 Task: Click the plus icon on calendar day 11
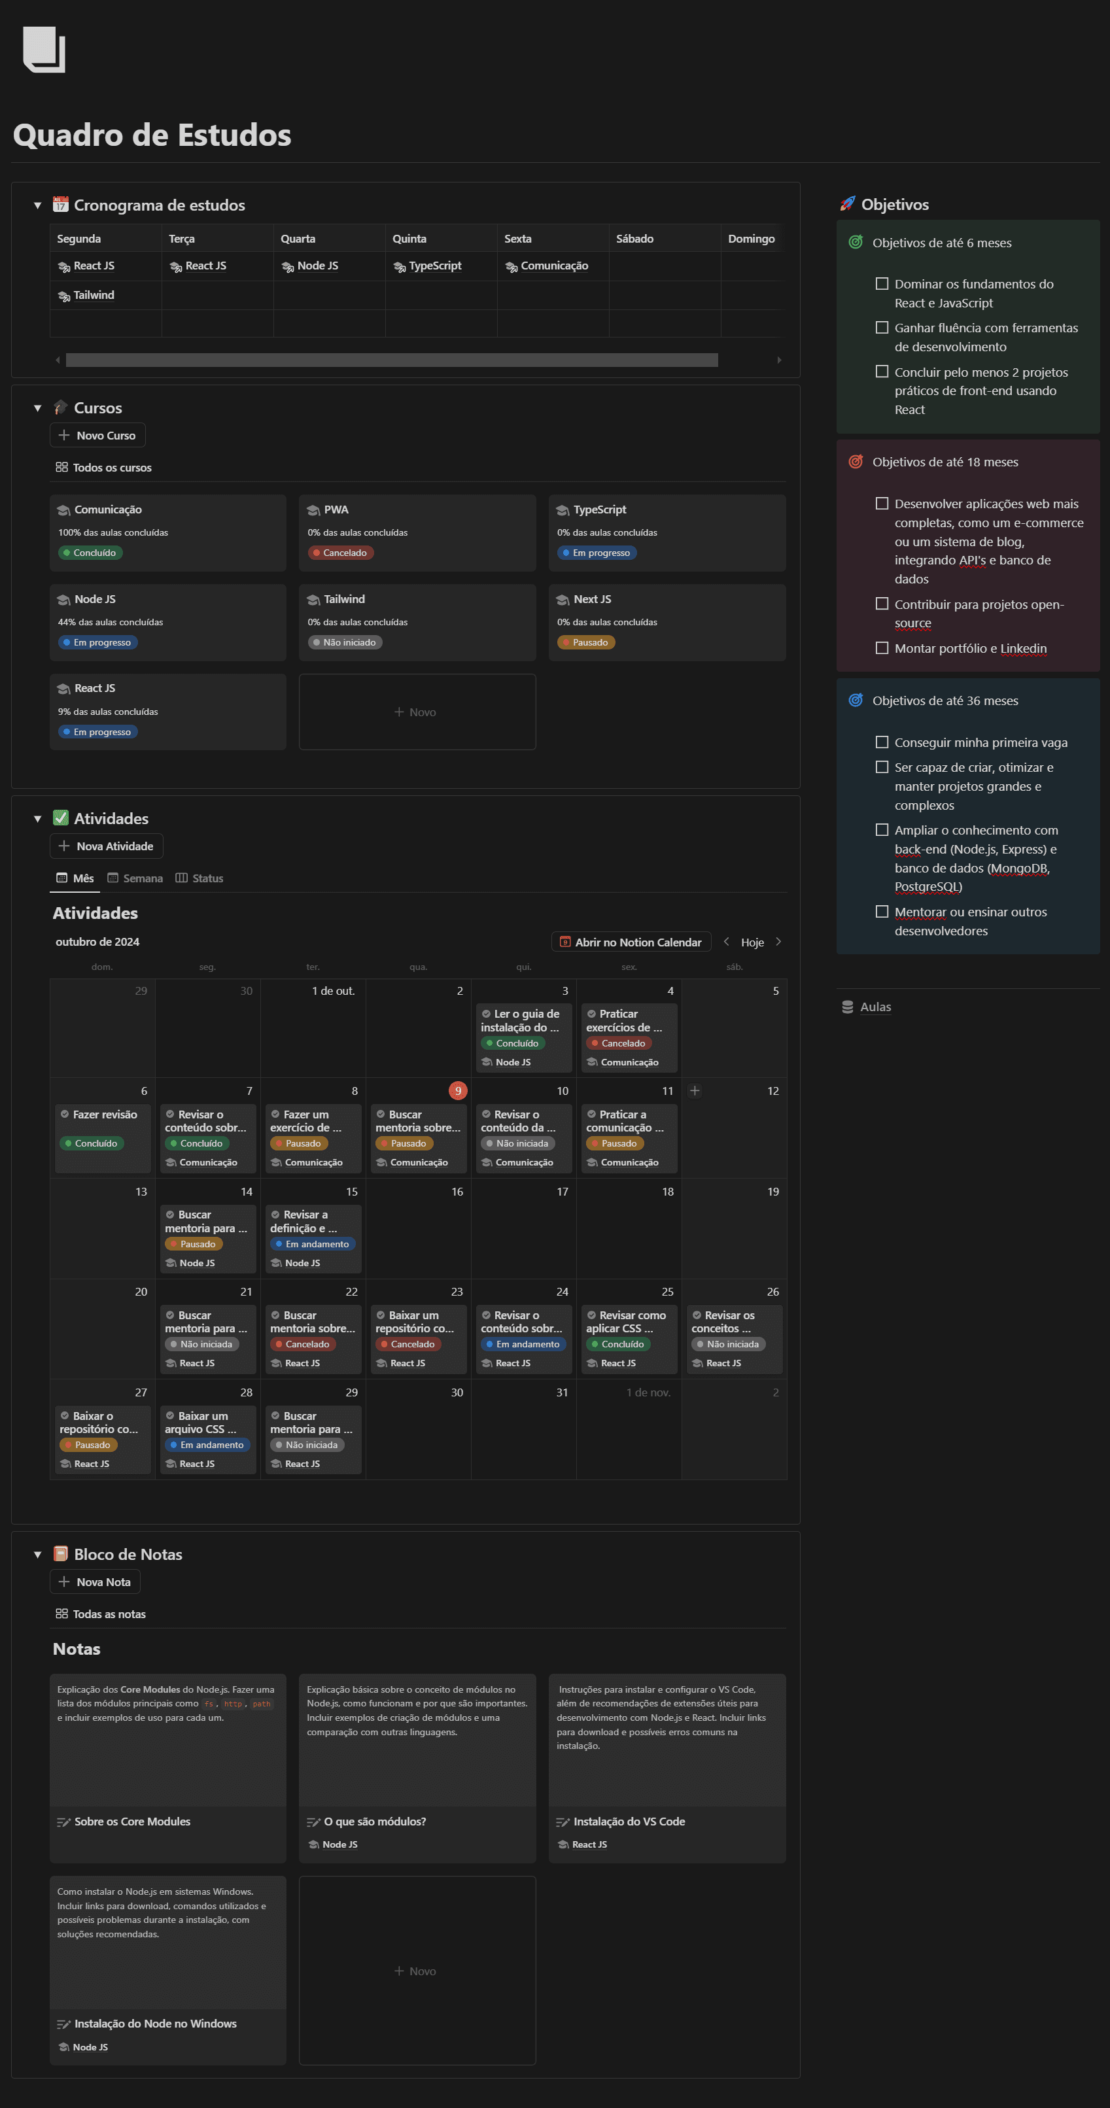[x=694, y=1090]
